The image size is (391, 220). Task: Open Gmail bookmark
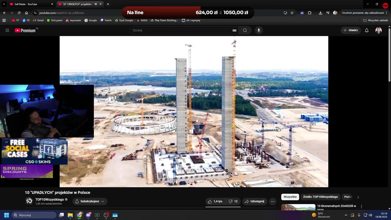pyautogui.click(x=38, y=20)
